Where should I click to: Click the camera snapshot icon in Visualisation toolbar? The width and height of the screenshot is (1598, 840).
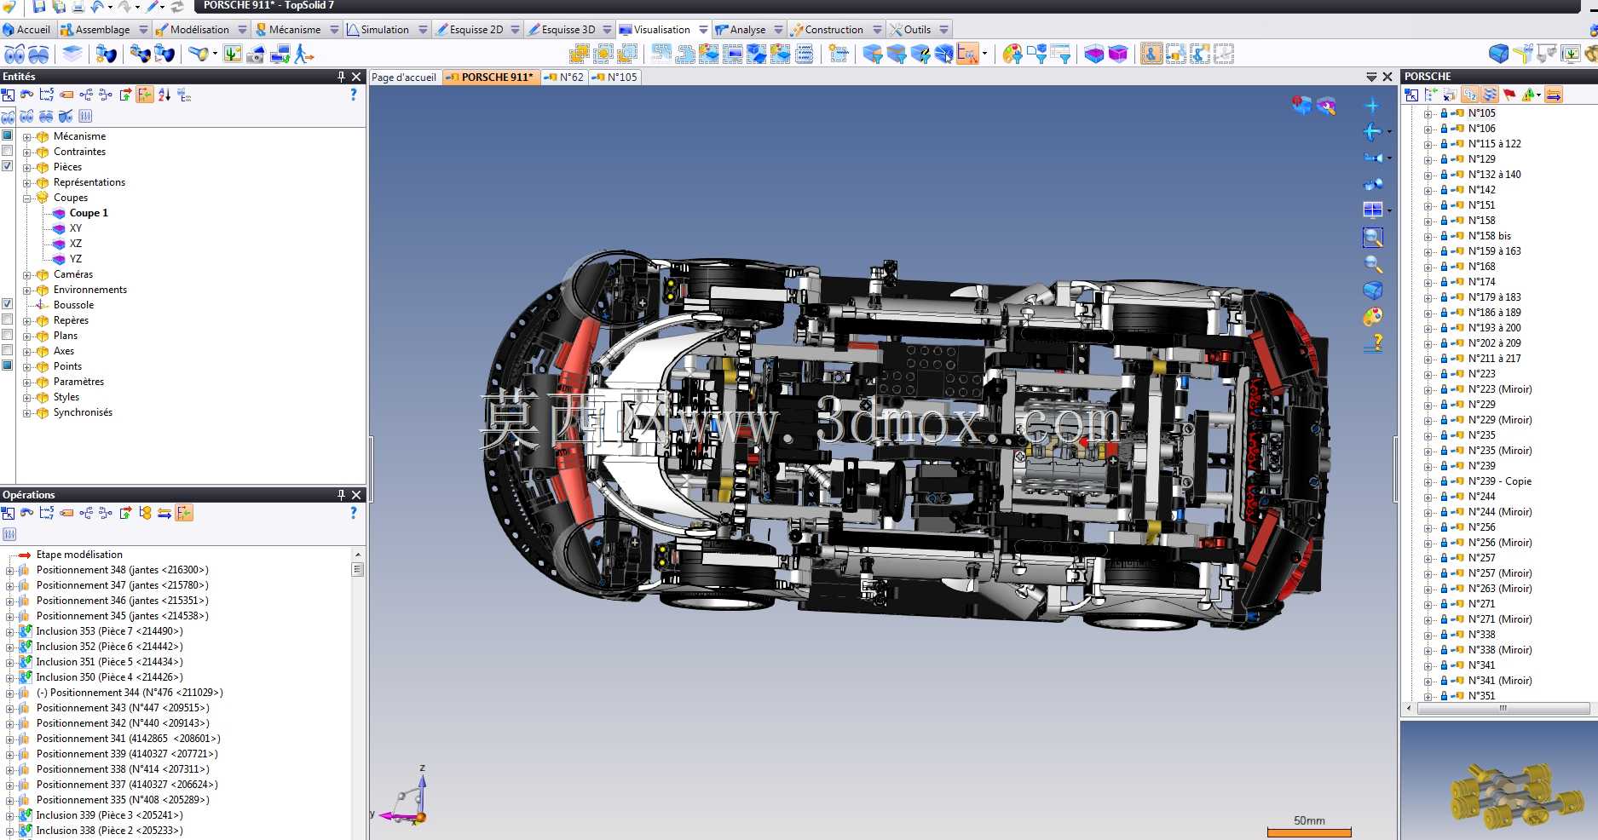255,55
